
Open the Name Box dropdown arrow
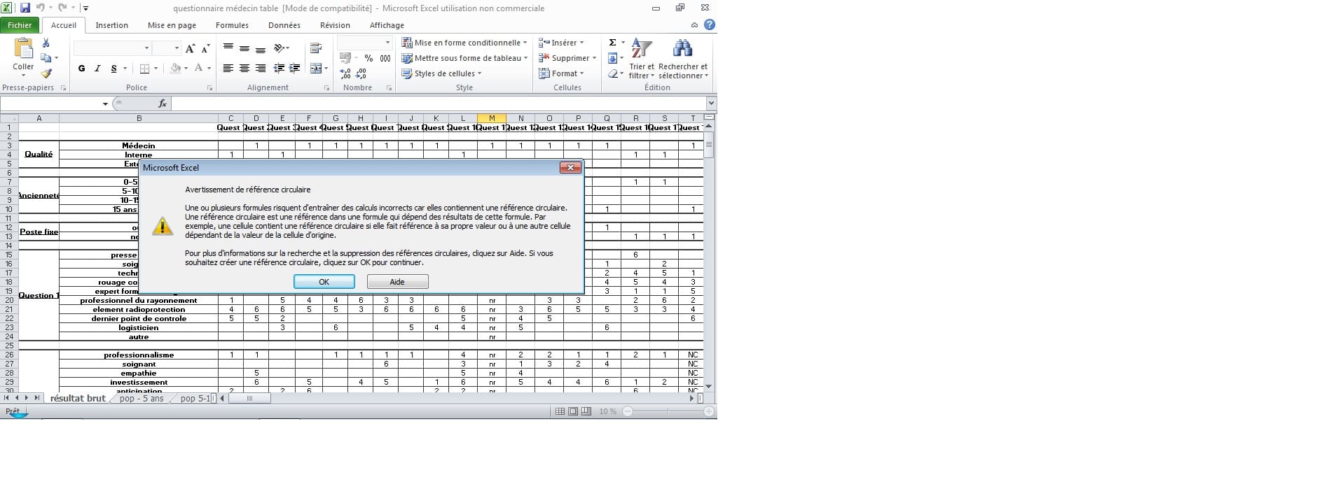tap(105, 104)
